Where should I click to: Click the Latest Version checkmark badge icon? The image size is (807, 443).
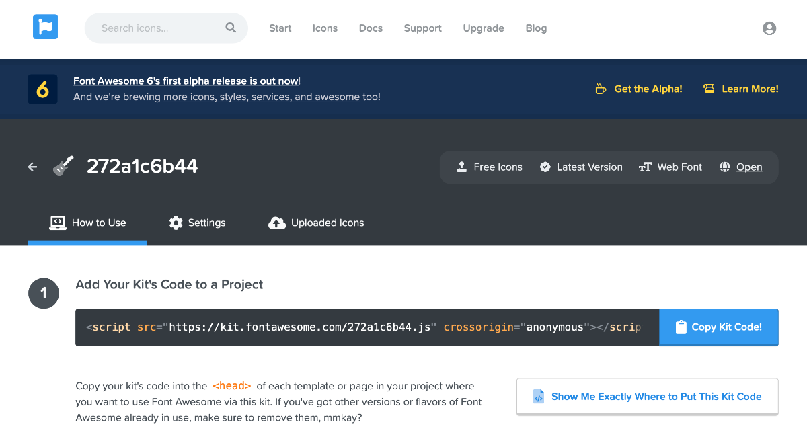pos(545,167)
